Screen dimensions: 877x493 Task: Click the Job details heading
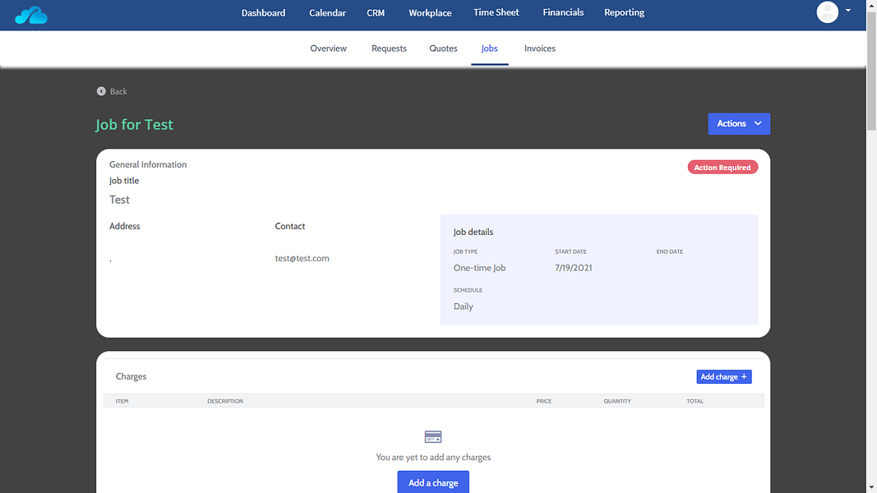point(473,232)
